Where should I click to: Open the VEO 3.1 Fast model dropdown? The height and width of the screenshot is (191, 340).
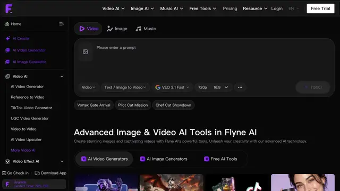click(x=172, y=87)
